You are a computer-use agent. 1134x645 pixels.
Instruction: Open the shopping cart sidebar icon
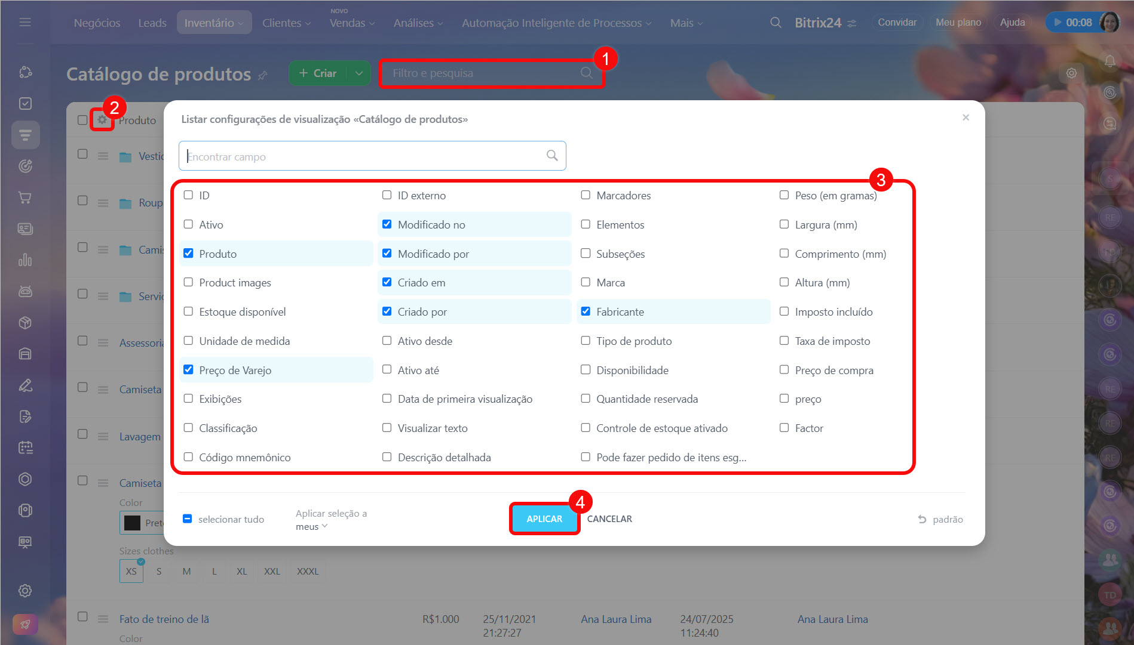[x=25, y=197]
